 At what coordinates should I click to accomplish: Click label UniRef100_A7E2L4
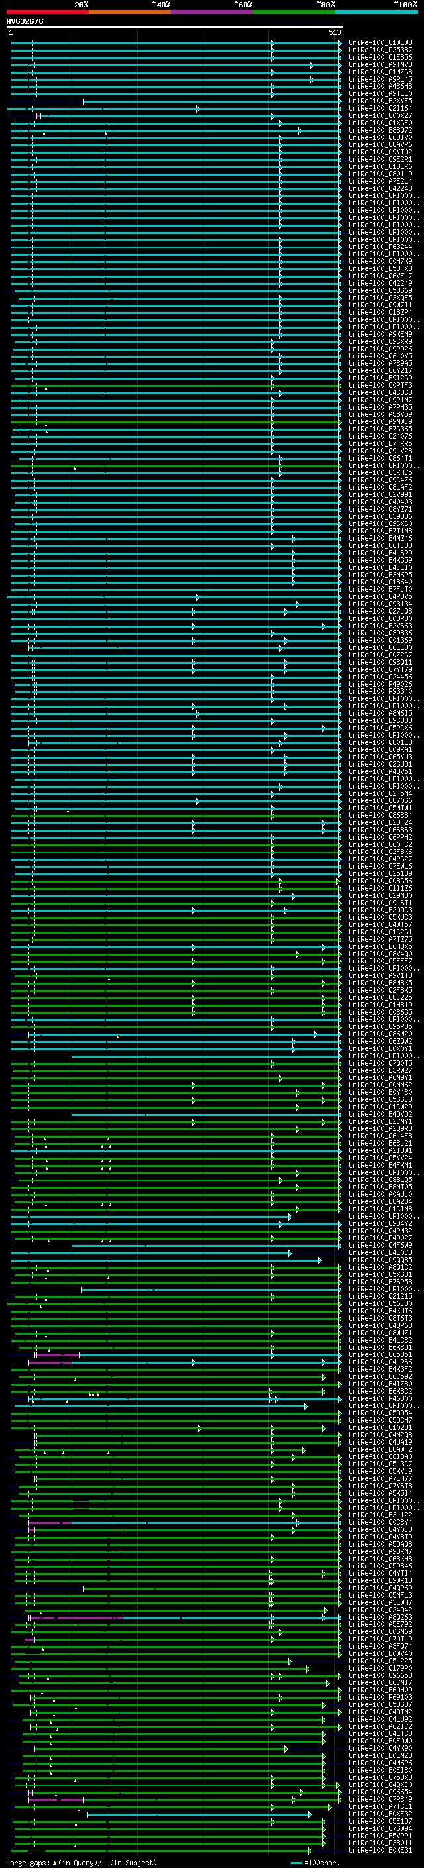click(x=380, y=182)
